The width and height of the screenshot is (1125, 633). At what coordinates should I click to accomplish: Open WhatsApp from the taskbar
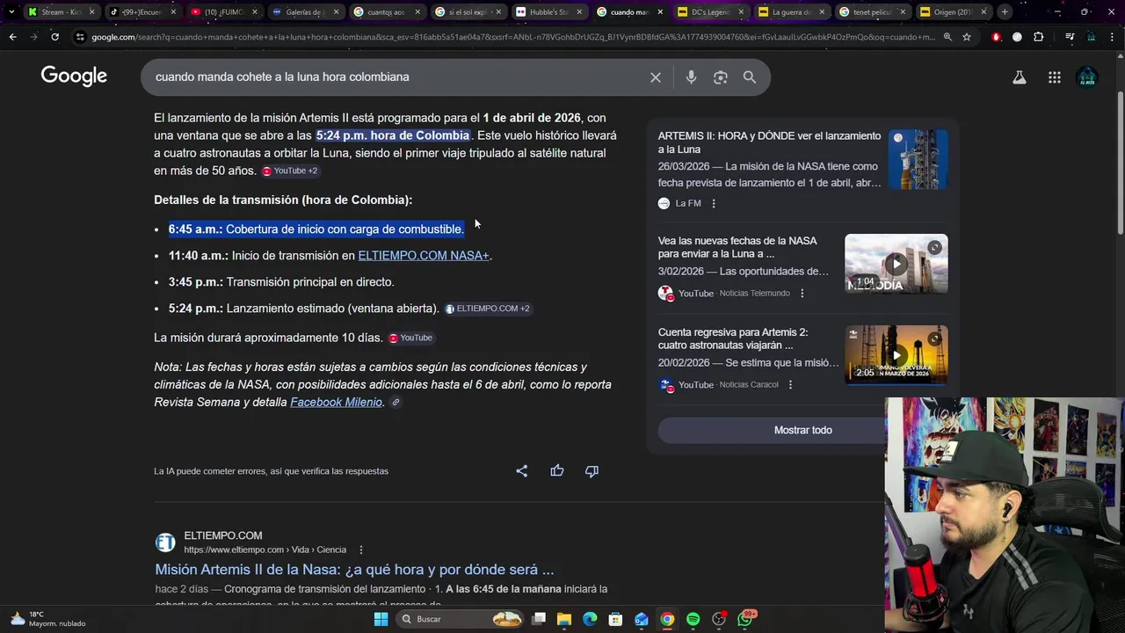(745, 619)
